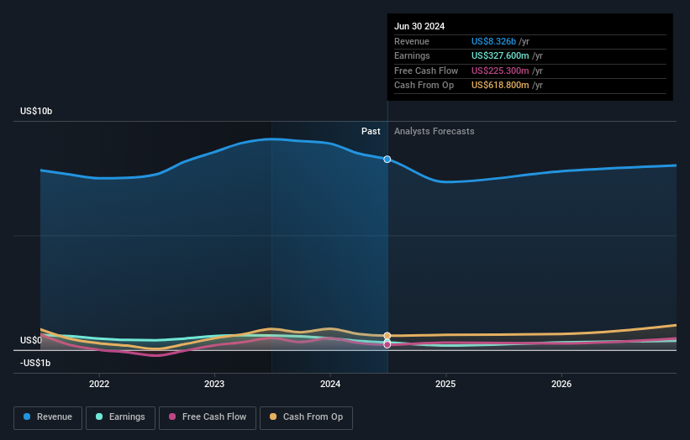Screen dimensions: 690x440
Task: Click the Revenue row label in tooltip
Action: (412, 41)
